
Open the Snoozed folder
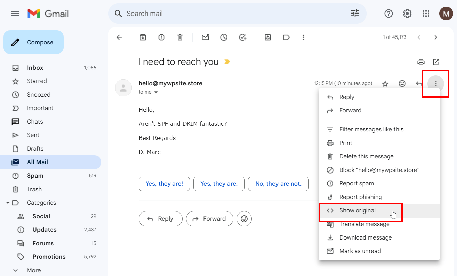point(51,95)
